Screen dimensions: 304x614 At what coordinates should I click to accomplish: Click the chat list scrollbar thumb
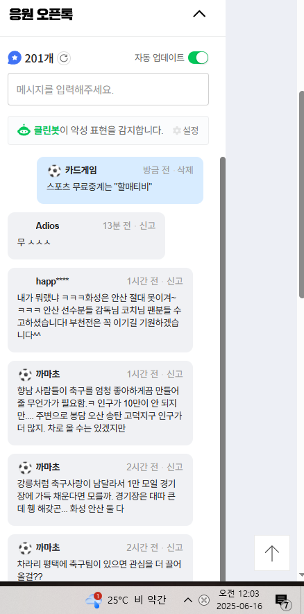[x=223, y=369]
